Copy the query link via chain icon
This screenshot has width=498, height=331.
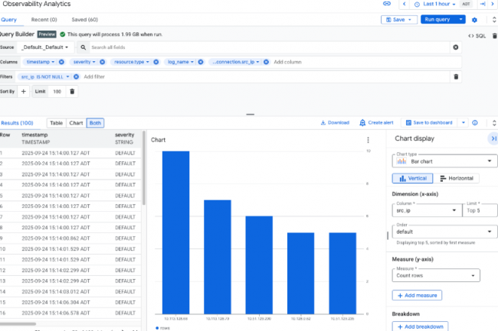[387, 5]
